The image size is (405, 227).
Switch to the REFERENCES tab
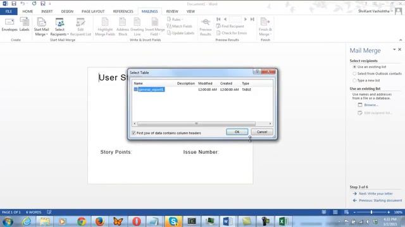[x=123, y=11]
